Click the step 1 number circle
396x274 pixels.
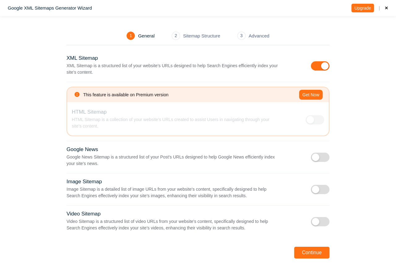(x=131, y=36)
